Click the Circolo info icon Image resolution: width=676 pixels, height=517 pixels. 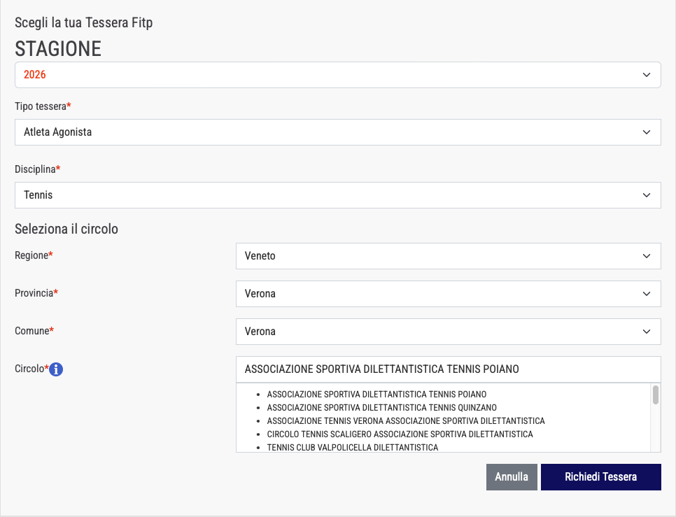[x=57, y=369]
